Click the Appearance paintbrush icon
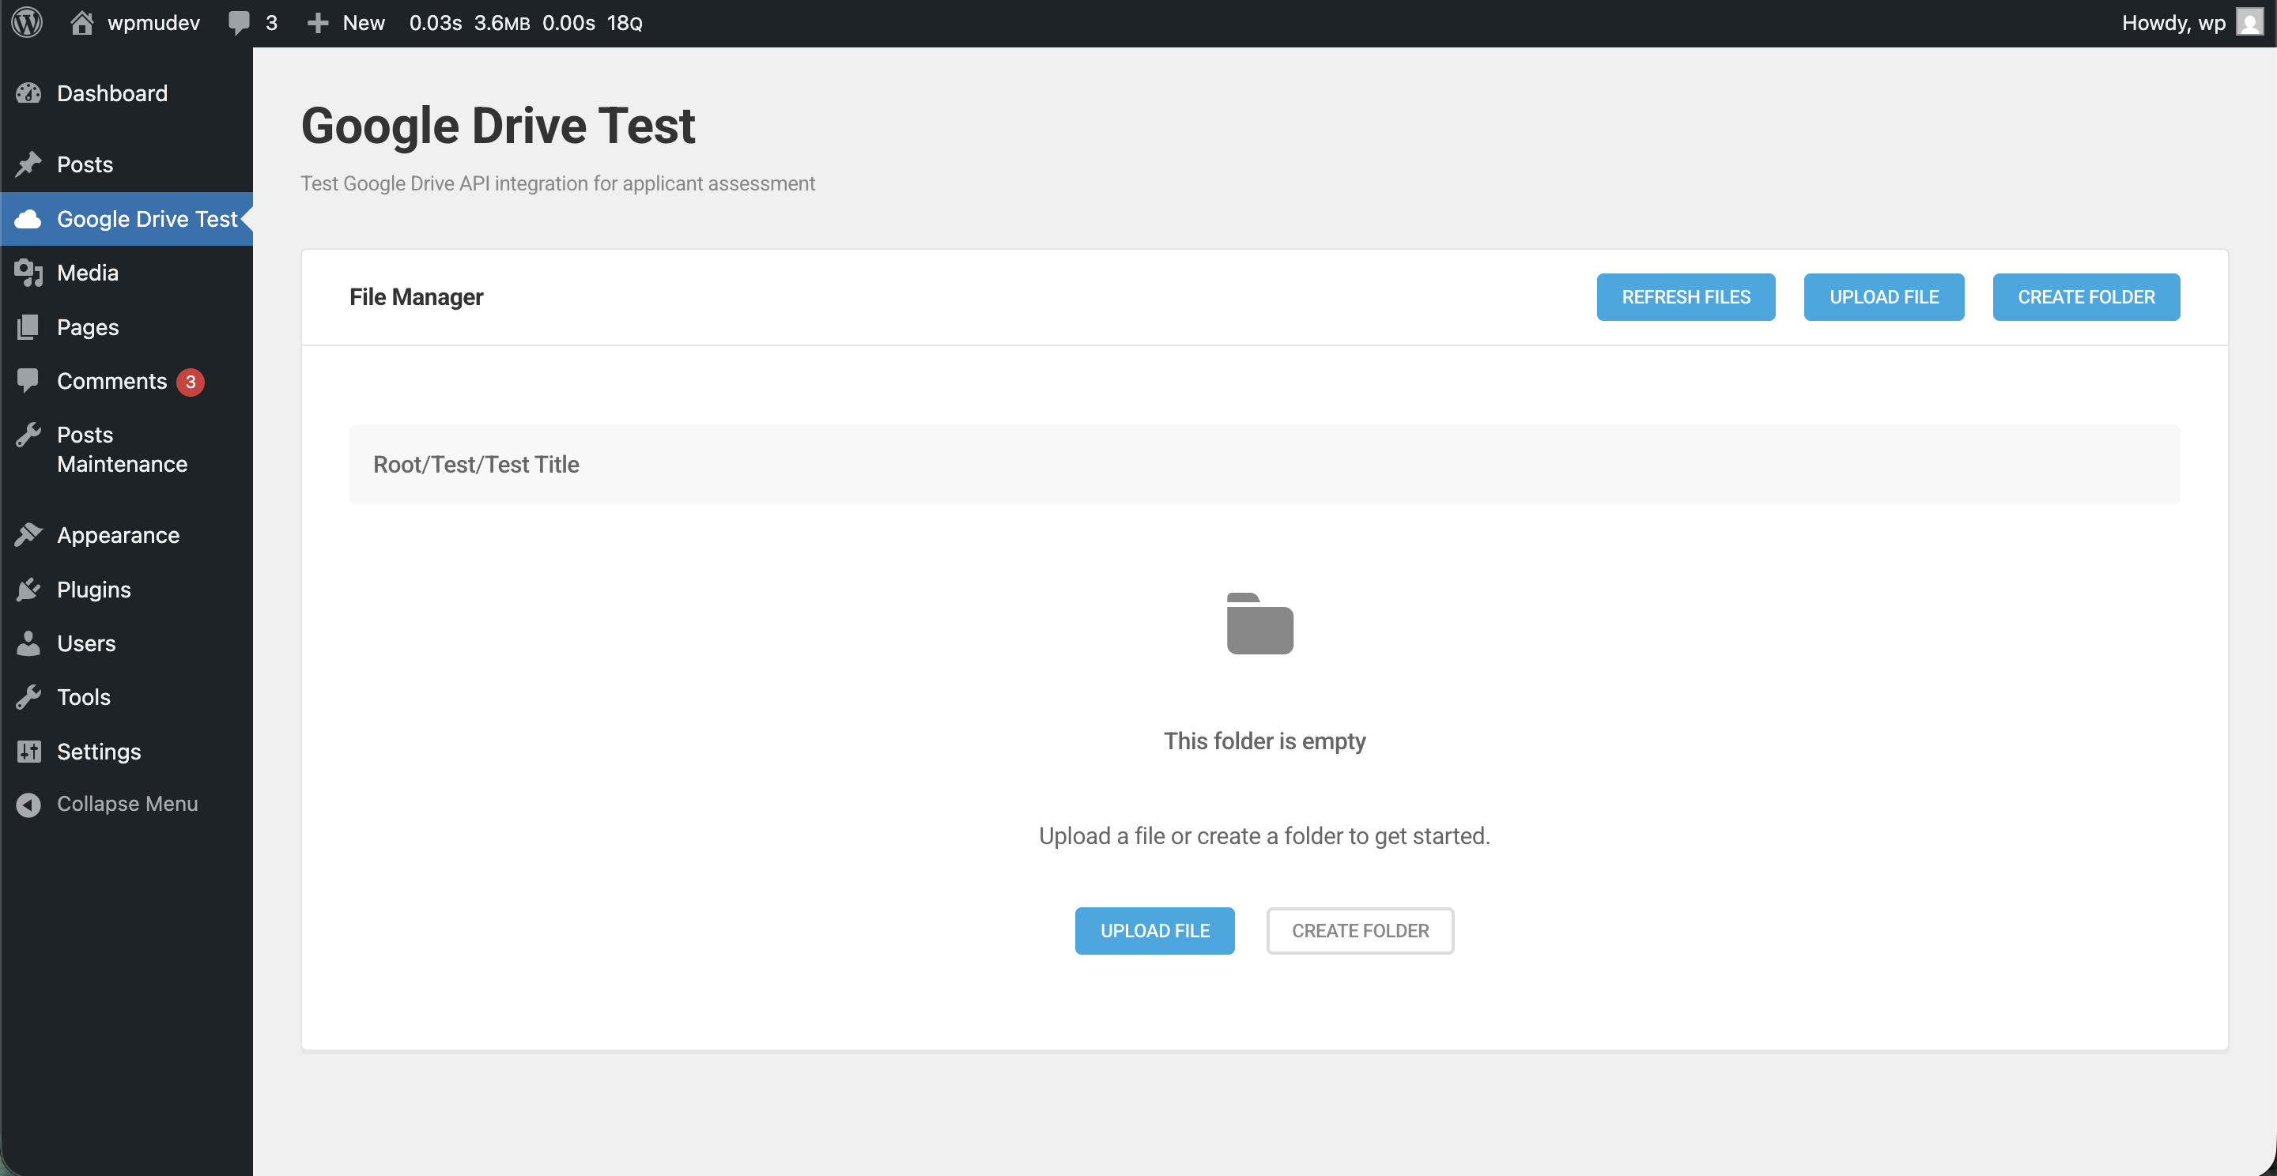The width and height of the screenshot is (2277, 1176). [x=28, y=534]
